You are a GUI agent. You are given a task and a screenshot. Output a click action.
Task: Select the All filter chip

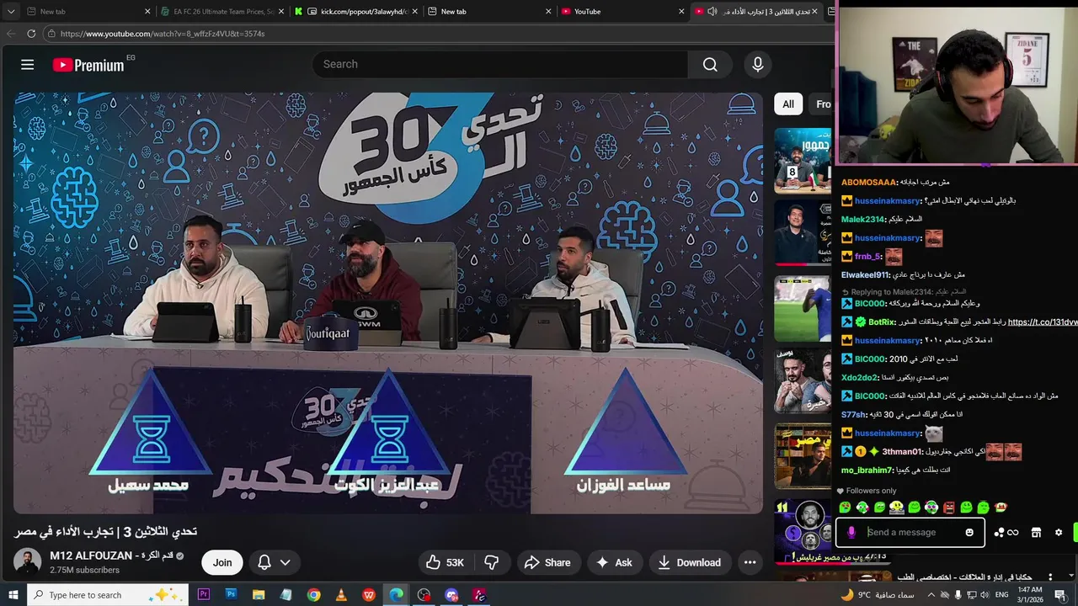tap(788, 104)
